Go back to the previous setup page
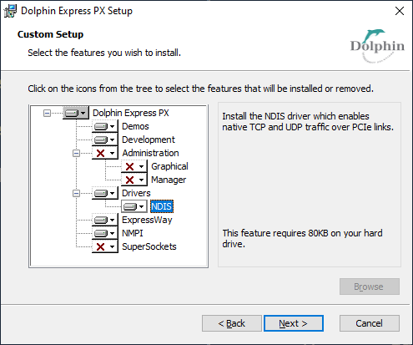413x345 pixels. click(232, 323)
